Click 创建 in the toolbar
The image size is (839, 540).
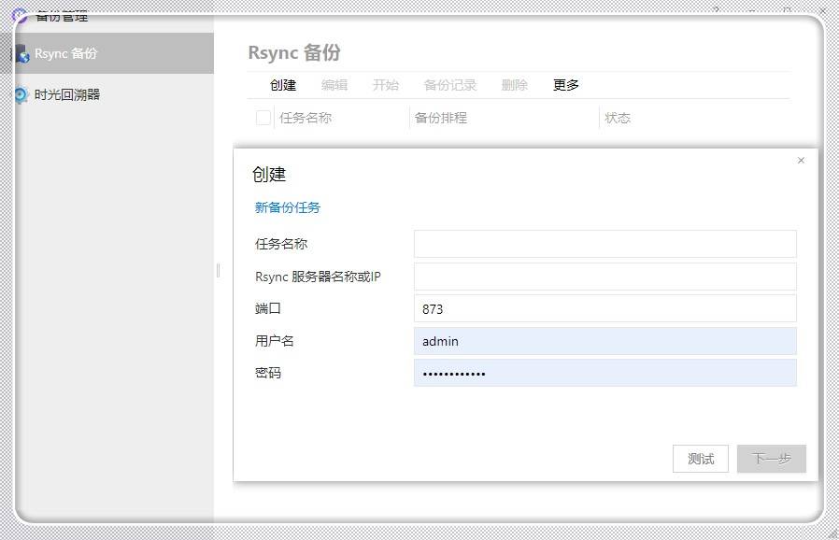coord(283,85)
